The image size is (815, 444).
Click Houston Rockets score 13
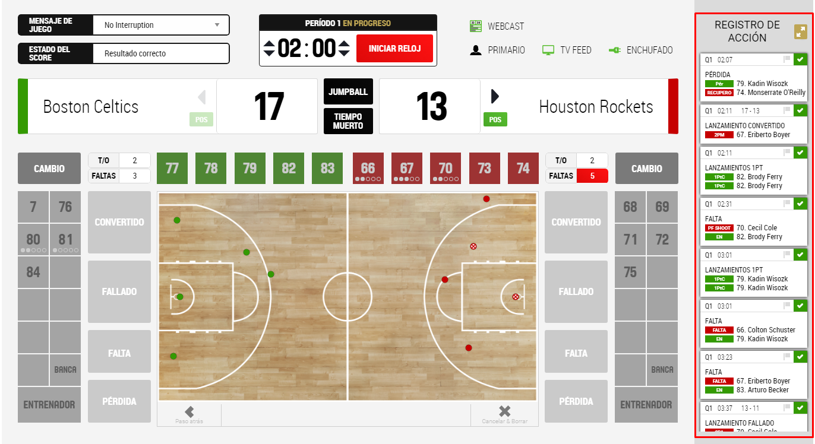pos(431,107)
